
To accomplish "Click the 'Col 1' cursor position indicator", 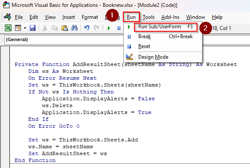I will [225, 28].
